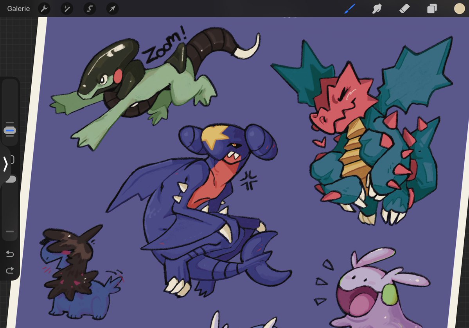This screenshot has width=469, height=328.
Task: Select the Smudge finger tool
Action: [x=377, y=9]
